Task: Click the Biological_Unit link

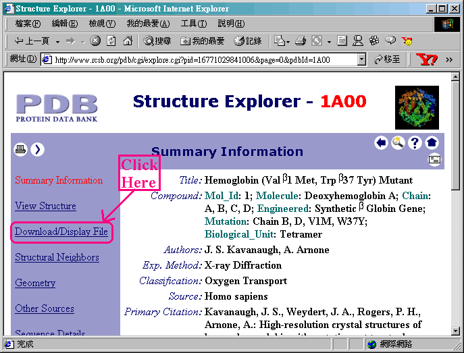Action: [239, 234]
